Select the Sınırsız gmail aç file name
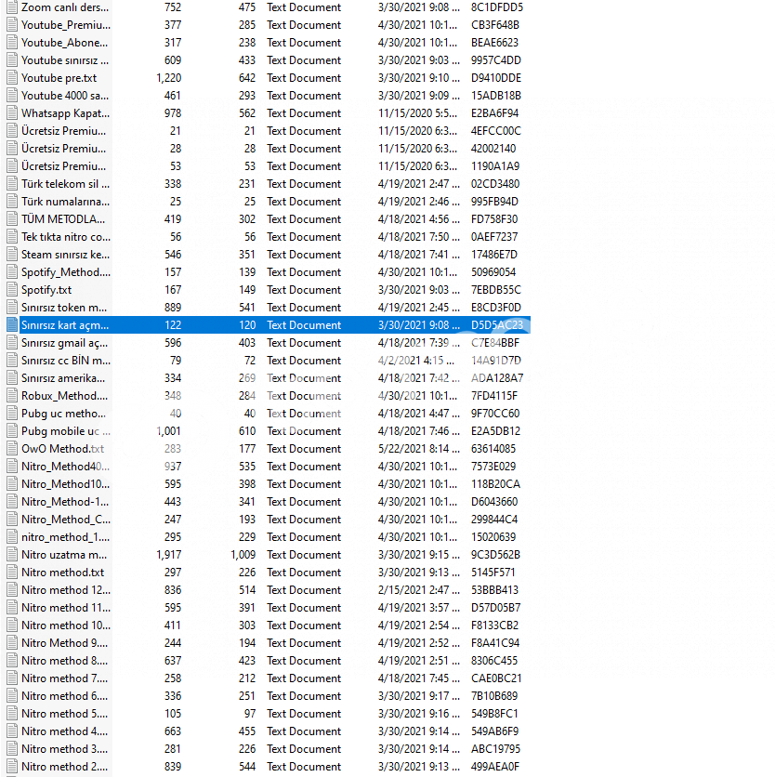 tap(64, 343)
